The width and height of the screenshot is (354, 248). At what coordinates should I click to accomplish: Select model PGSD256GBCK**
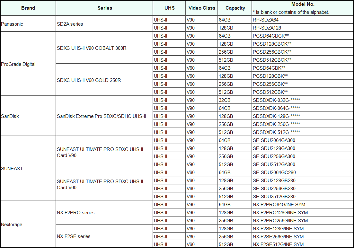coord(303,52)
